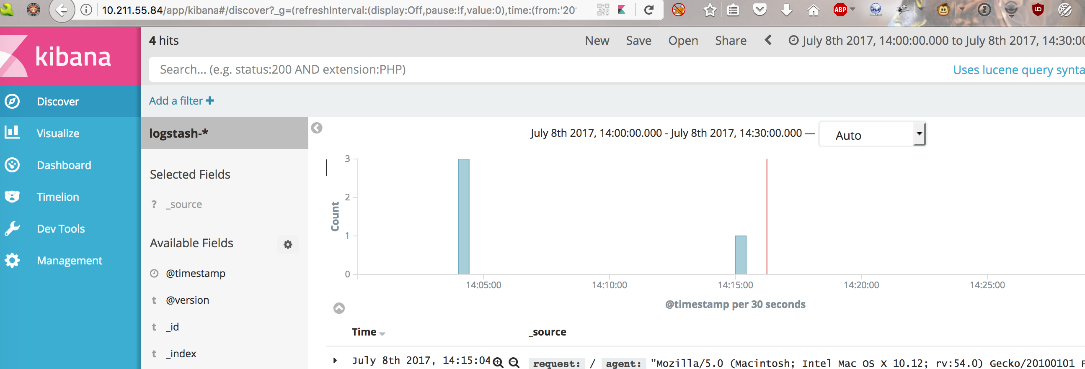
Task: Open the logstash-* index pattern selector
Action: pyautogui.click(x=225, y=133)
